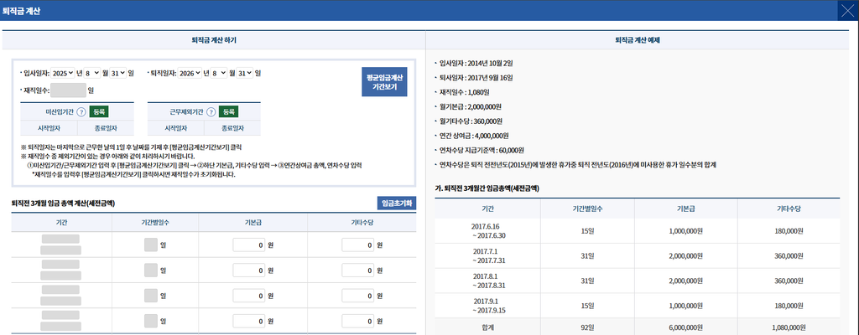Viewport: 859px width, 335px height.
Task: Click 360,000원 in the 2017.8.1 example row
Action: 789,281
